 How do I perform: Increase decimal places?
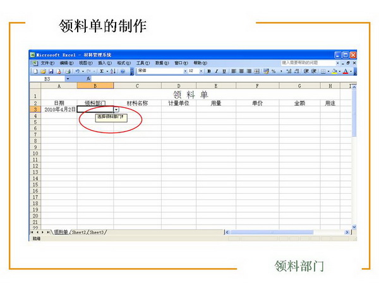coord(289,71)
